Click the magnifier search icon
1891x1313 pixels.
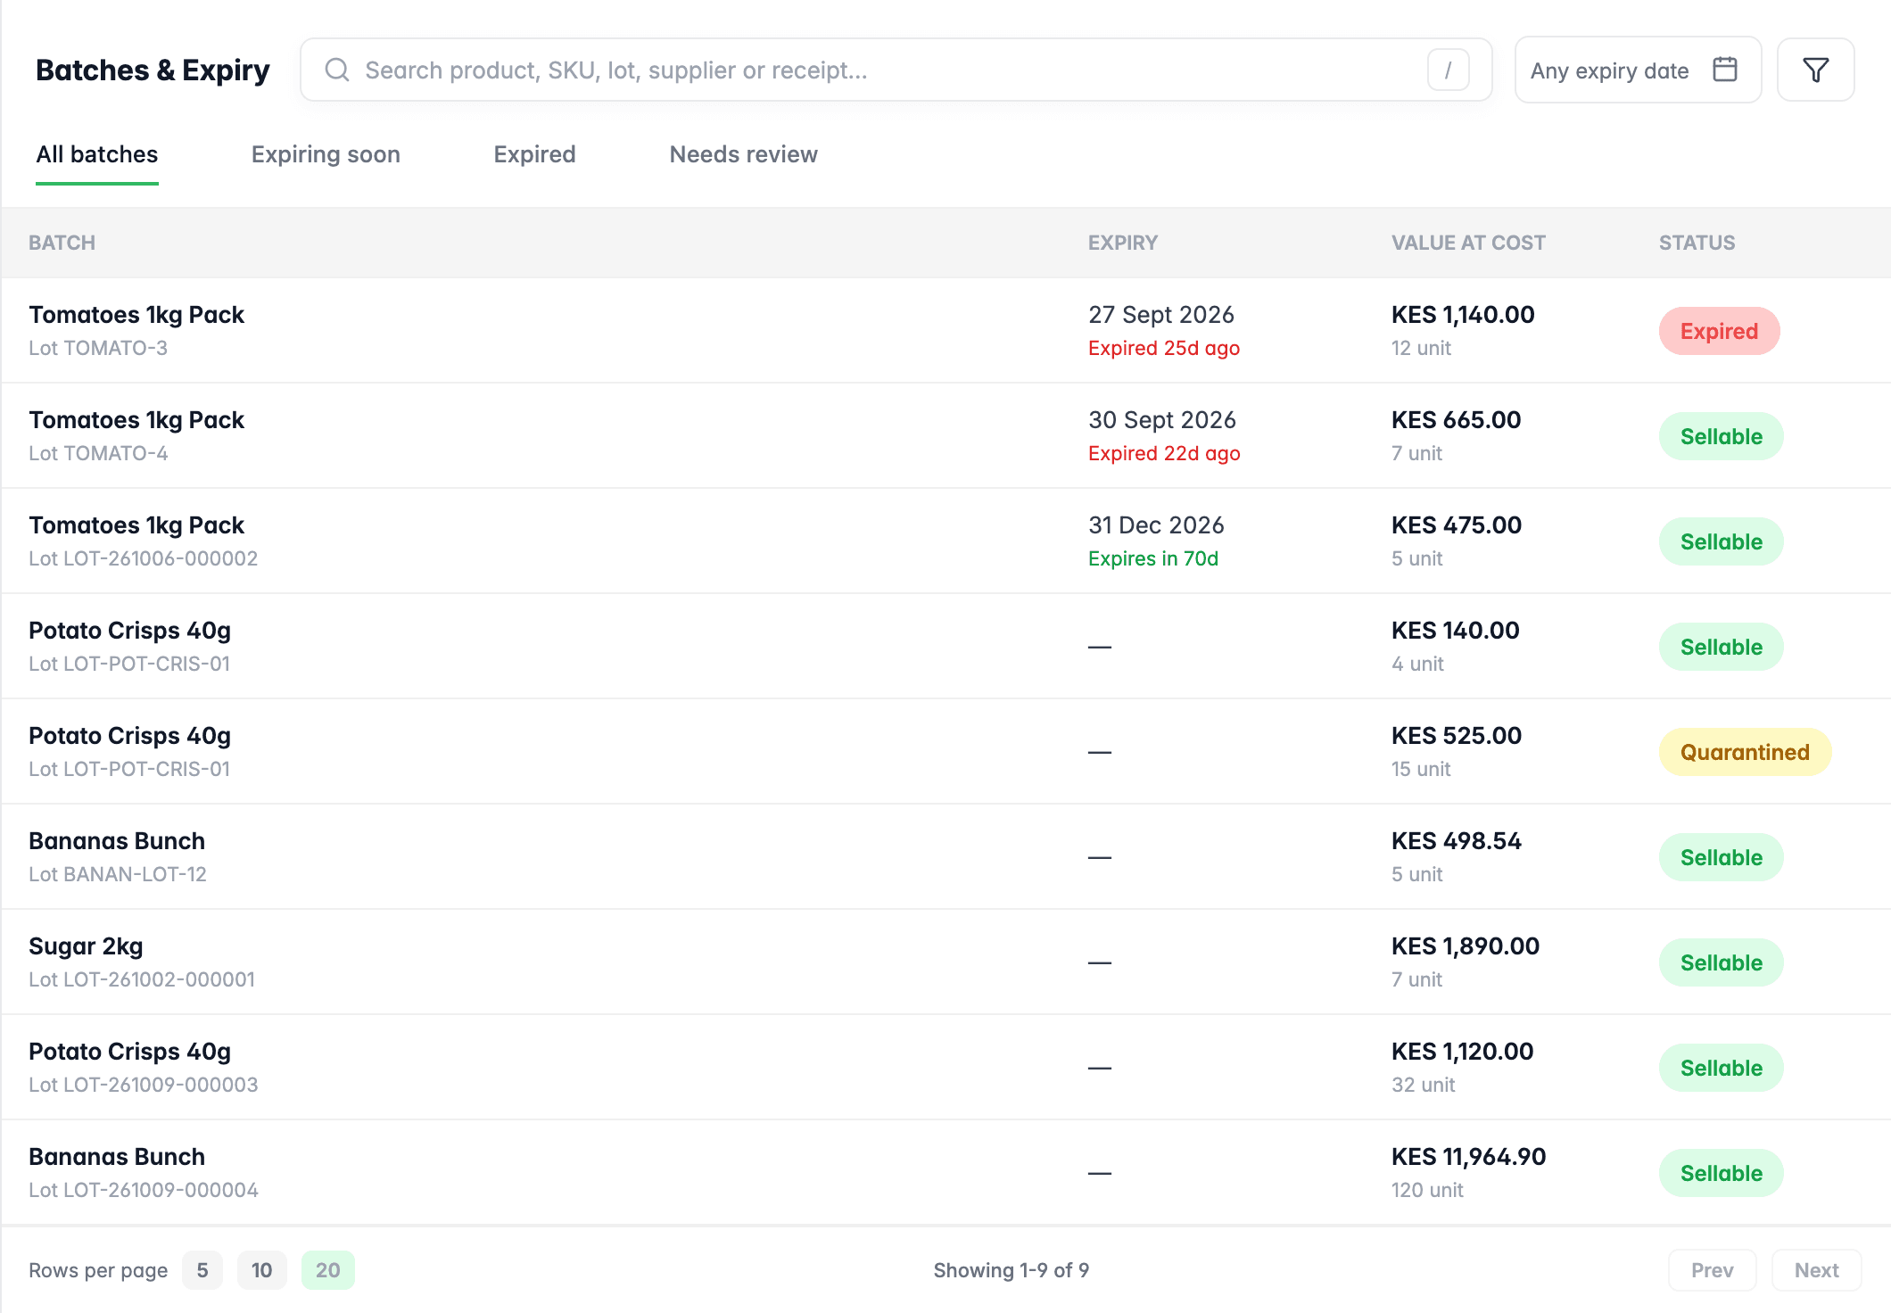336,70
